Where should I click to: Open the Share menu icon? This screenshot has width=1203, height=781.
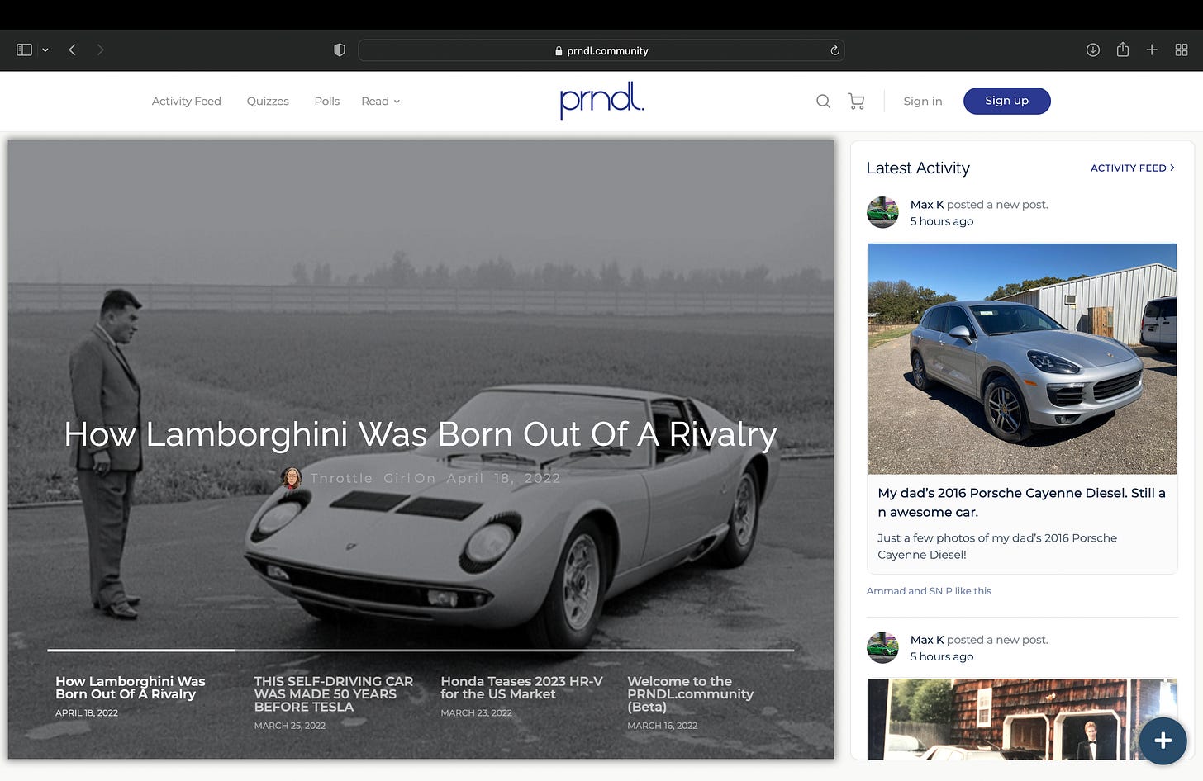(x=1122, y=50)
